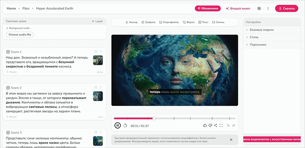Open the Аватар tool
The image size is (305, 148).
tap(131, 22)
